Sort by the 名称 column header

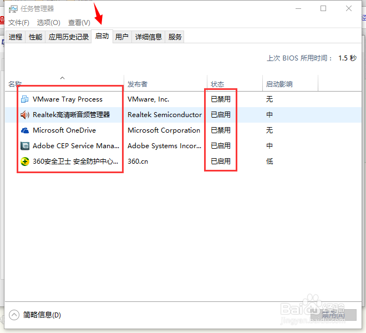tap(64, 84)
